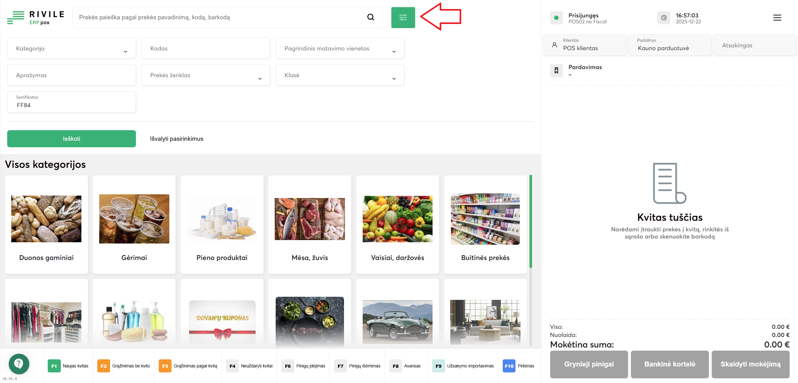Viewport: 798px width, 383px height.
Task: Click the help question mark icon
Action: point(19,363)
